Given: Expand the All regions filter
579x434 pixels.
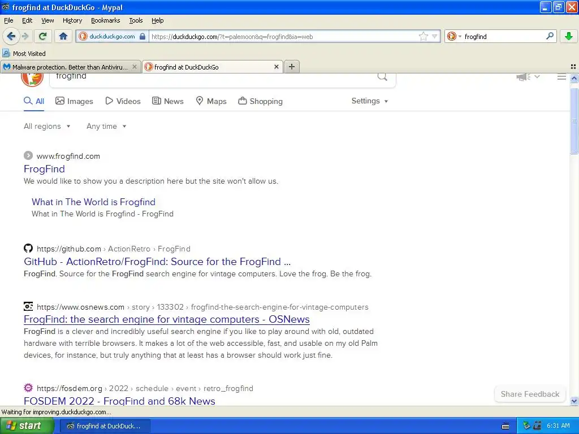Looking at the screenshot, I should tap(47, 126).
